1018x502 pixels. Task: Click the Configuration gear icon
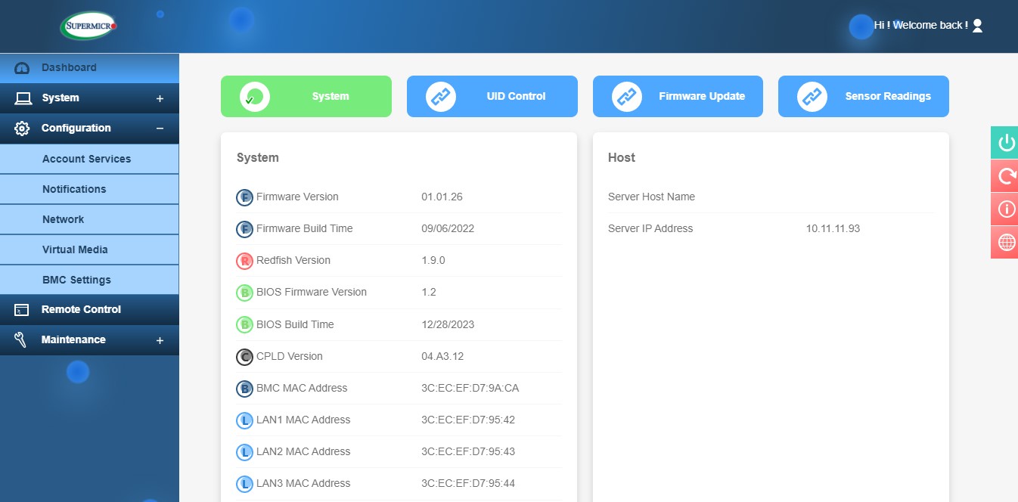22,129
